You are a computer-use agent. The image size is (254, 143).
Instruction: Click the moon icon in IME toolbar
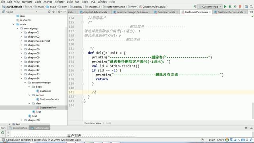235,140
